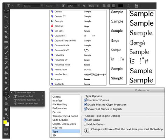Click the white background color swatch
Screen dimensions: 167x140
click(8, 124)
